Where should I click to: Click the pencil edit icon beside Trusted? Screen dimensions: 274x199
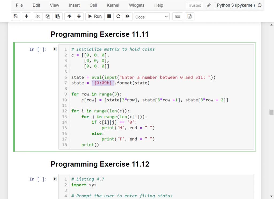tap(209, 5)
